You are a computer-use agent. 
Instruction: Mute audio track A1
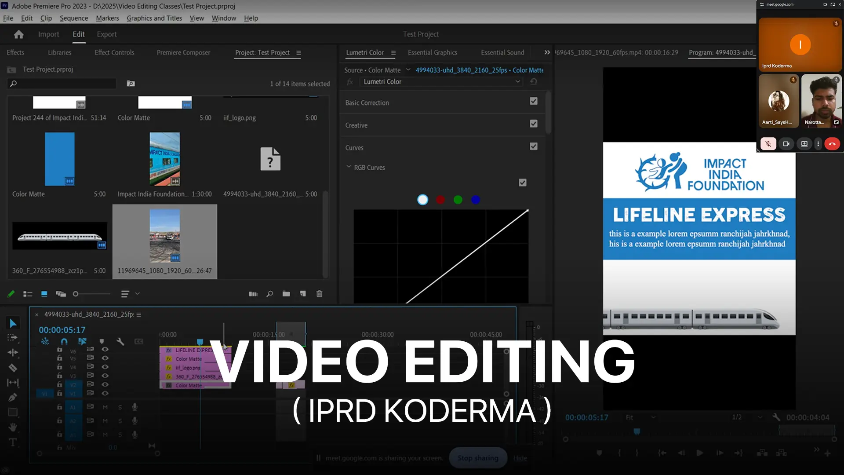[105, 408]
